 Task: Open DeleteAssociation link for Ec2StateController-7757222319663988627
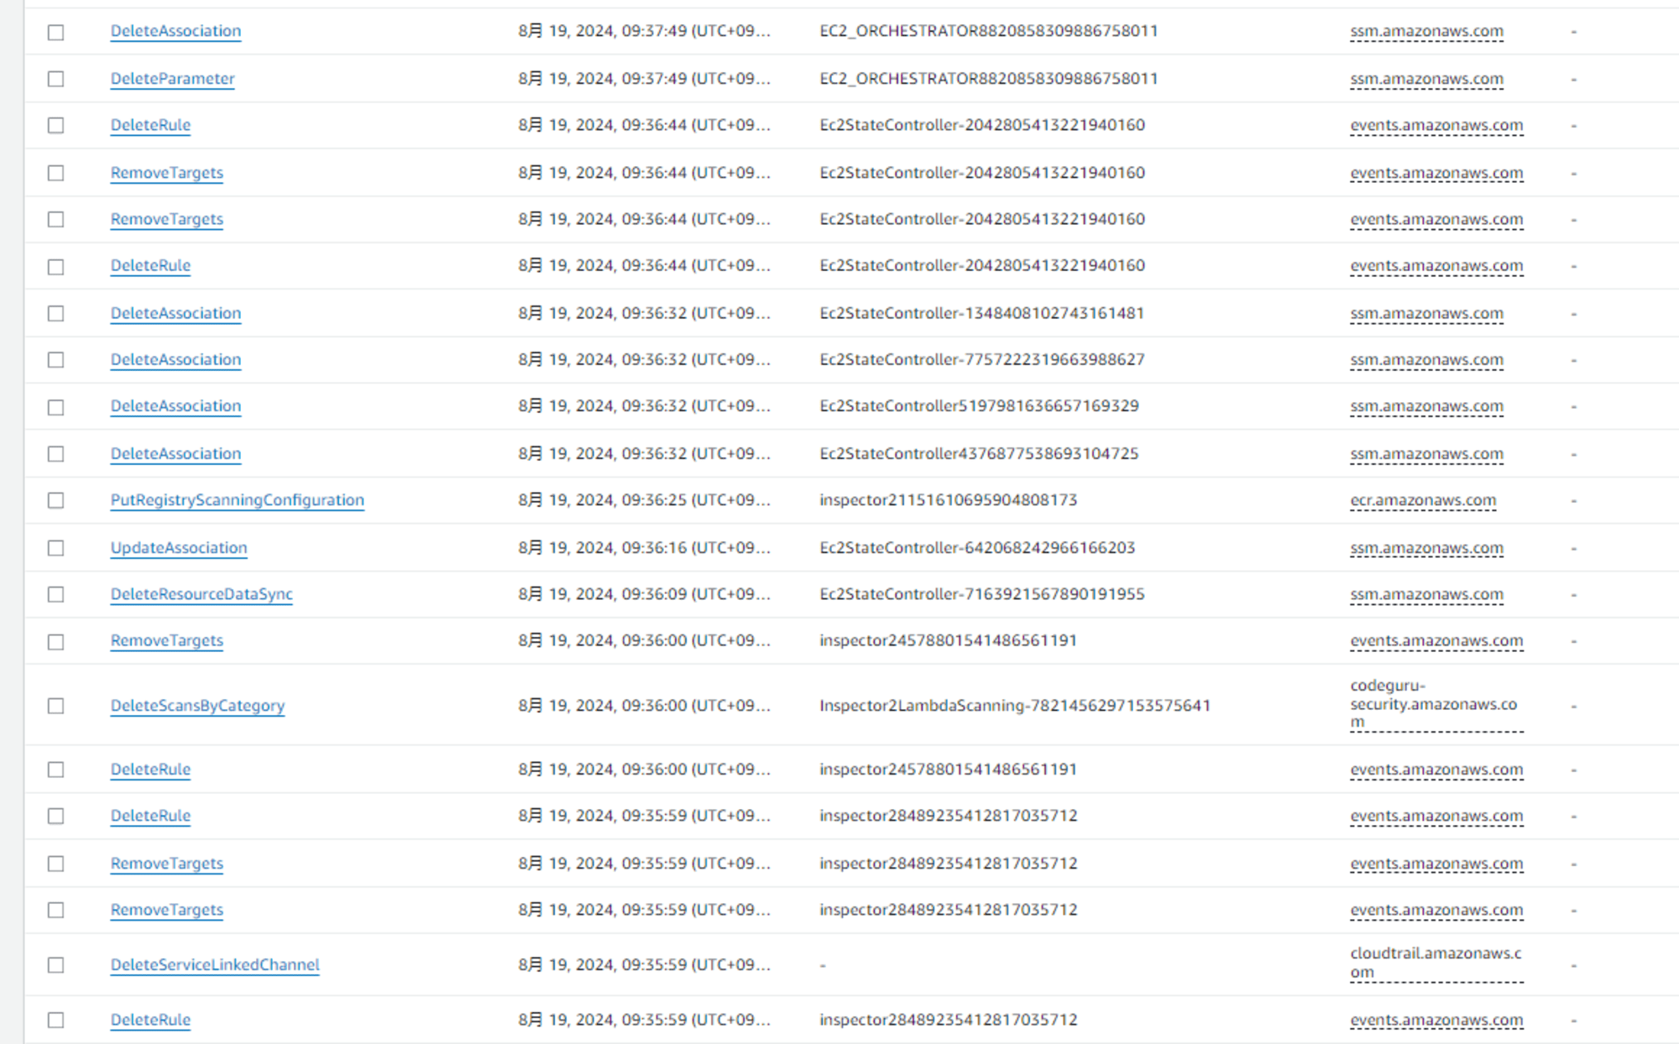[176, 359]
